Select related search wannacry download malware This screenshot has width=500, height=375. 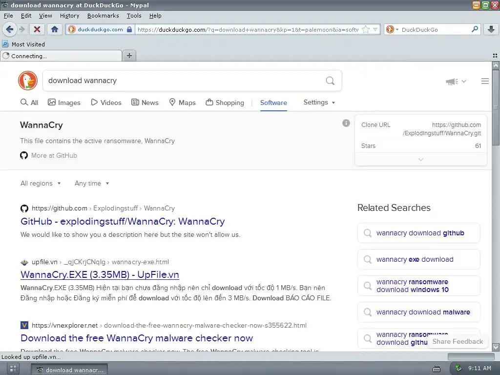pyautogui.click(x=418, y=312)
